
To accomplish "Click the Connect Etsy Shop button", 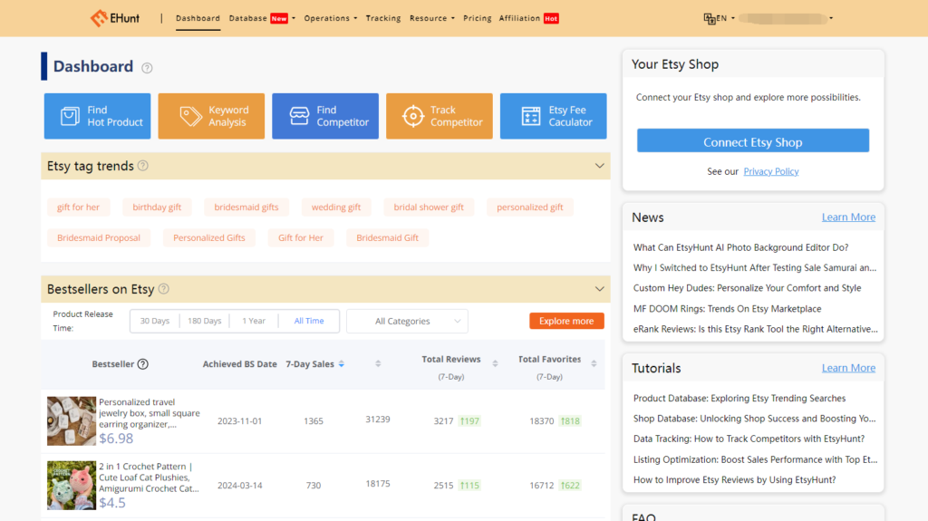I will (753, 141).
